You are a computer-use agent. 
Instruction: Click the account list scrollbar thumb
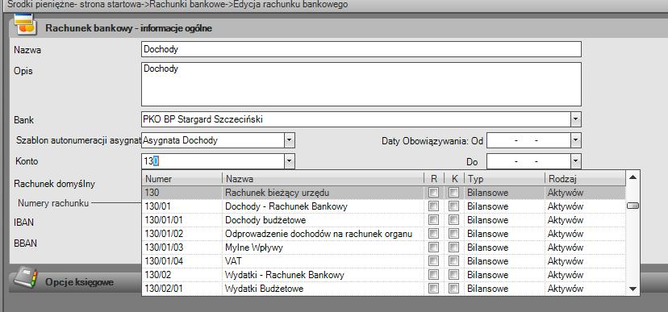pos(633,206)
